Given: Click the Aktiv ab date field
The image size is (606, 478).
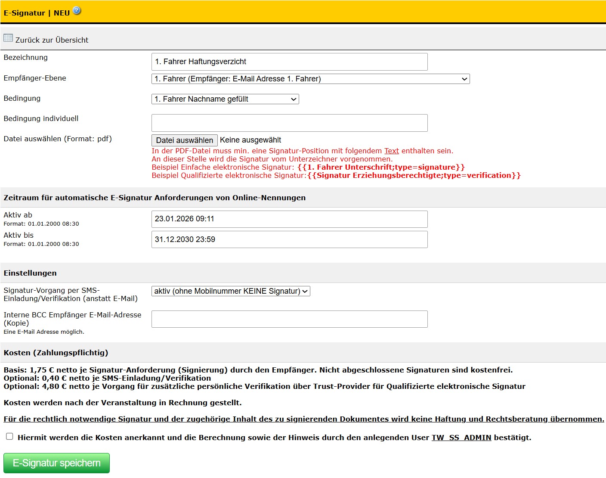Looking at the screenshot, I should pyautogui.click(x=289, y=219).
